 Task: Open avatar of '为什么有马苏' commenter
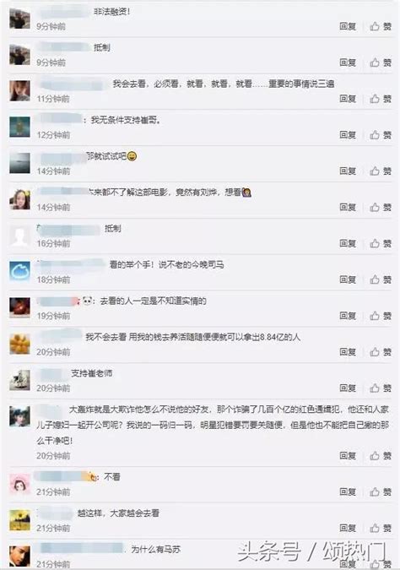point(19,556)
